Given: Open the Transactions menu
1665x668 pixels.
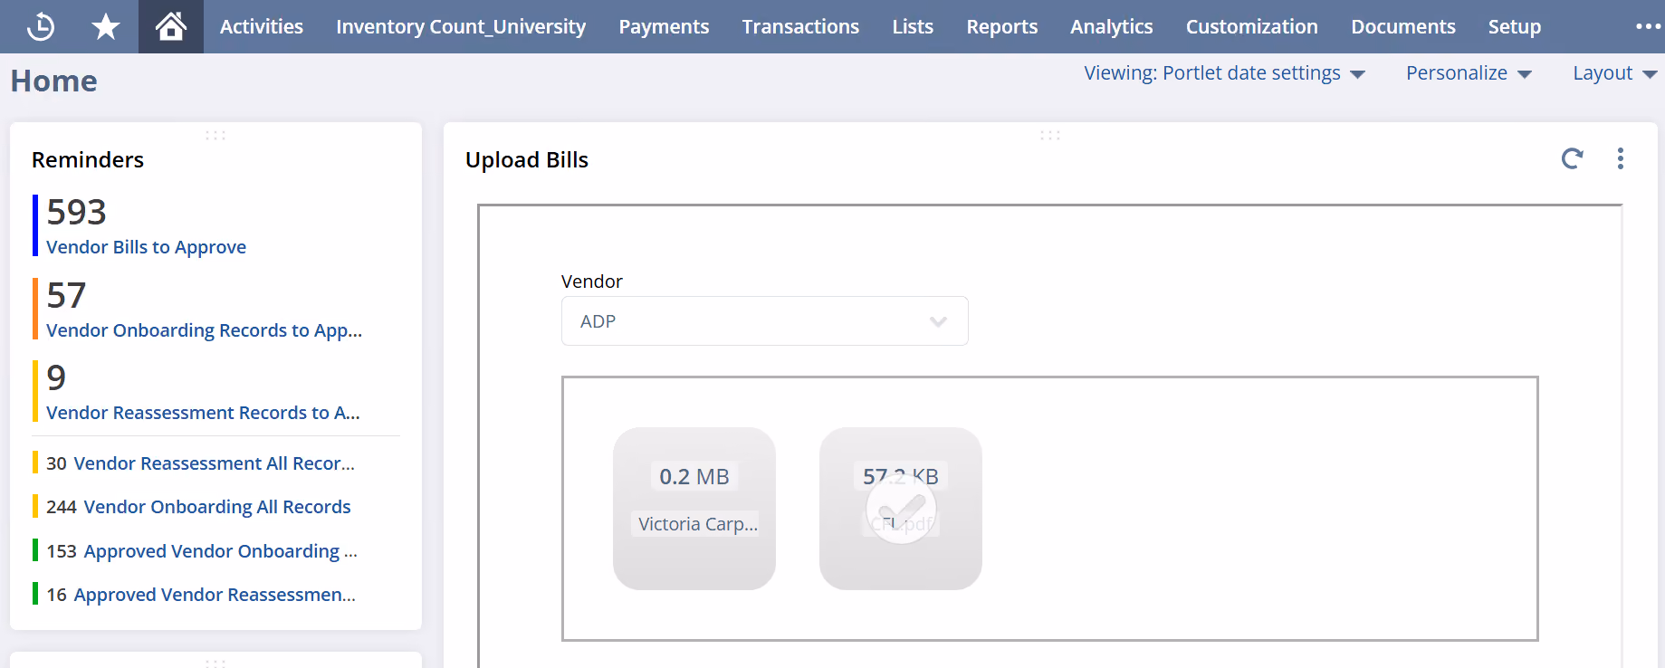Looking at the screenshot, I should tap(800, 26).
